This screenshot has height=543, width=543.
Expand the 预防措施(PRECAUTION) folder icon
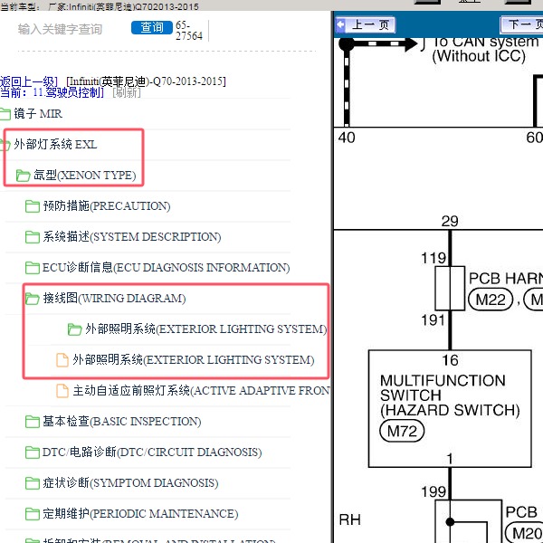33,206
